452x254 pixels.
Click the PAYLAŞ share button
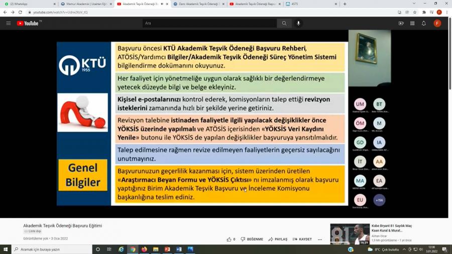[x=278, y=239]
